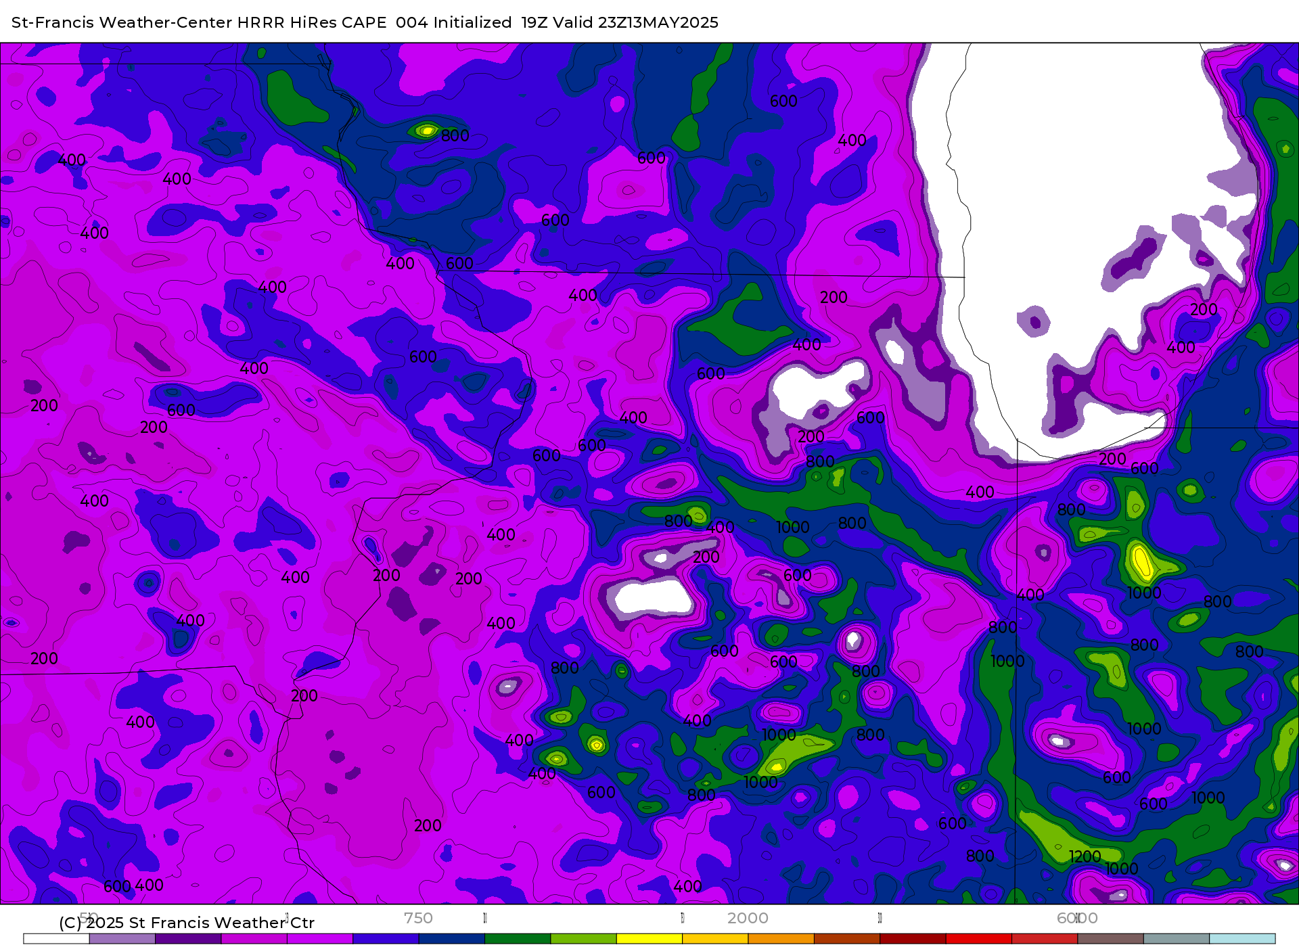Pick the pale light blue legend swatch

coord(1242,939)
